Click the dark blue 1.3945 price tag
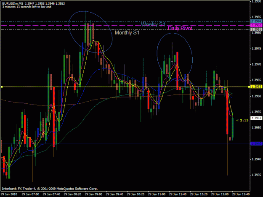Image resolution: width=263 pixels, height=197 pixels. click(256, 144)
